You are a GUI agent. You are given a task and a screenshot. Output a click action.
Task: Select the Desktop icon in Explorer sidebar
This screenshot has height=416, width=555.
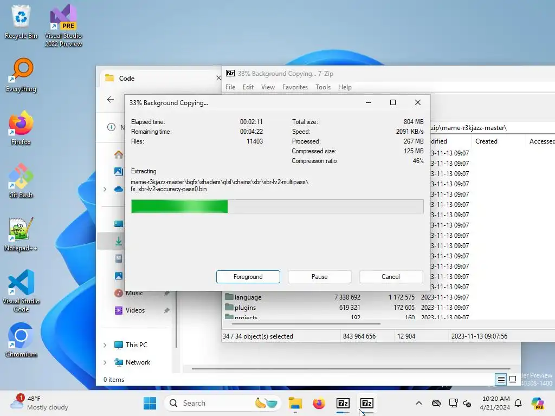point(119,224)
